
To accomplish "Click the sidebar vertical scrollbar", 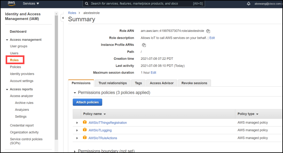I will pyautogui.click(x=56, y=78).
